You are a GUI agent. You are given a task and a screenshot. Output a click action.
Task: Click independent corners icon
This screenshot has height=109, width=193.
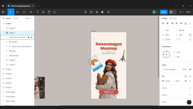pyautogui.click(x=190, y=40)
